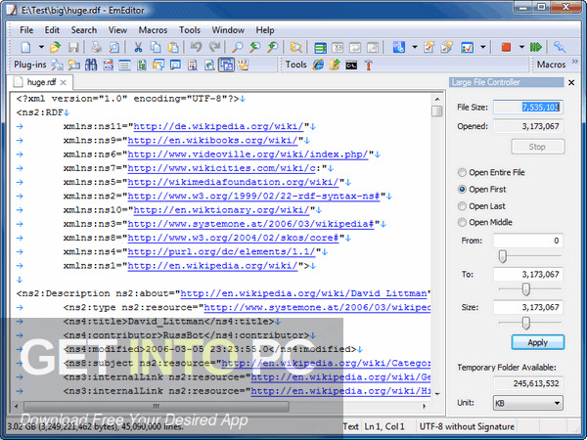
Task: Switch to the huge.rdf tab
Action: 41,82
